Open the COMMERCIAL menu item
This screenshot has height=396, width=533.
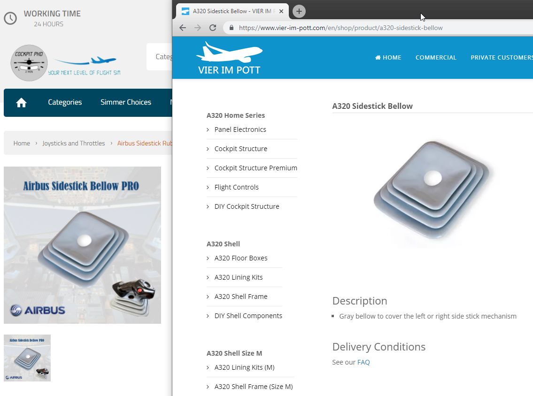tap(436, 57)
